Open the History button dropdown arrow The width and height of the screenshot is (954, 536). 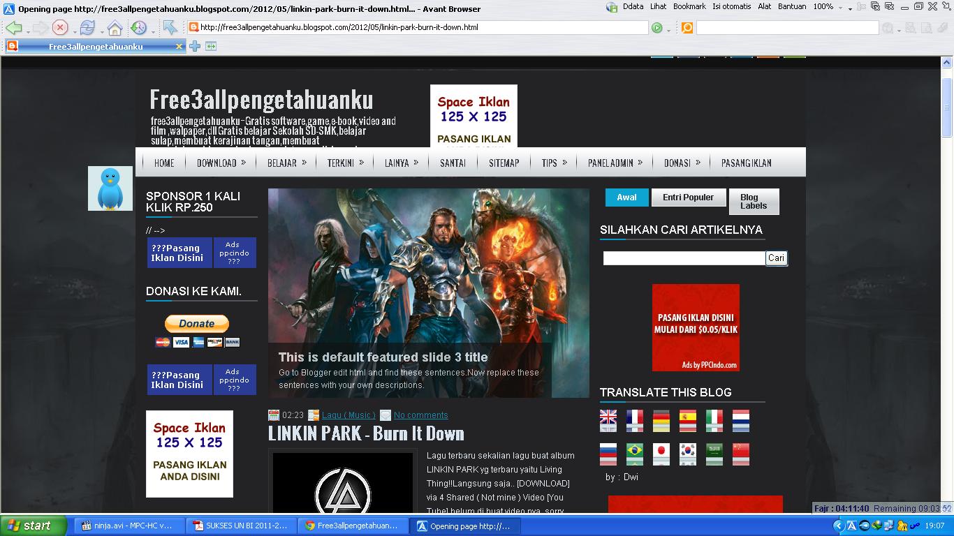pyautogui.click(x=152, y=30)
